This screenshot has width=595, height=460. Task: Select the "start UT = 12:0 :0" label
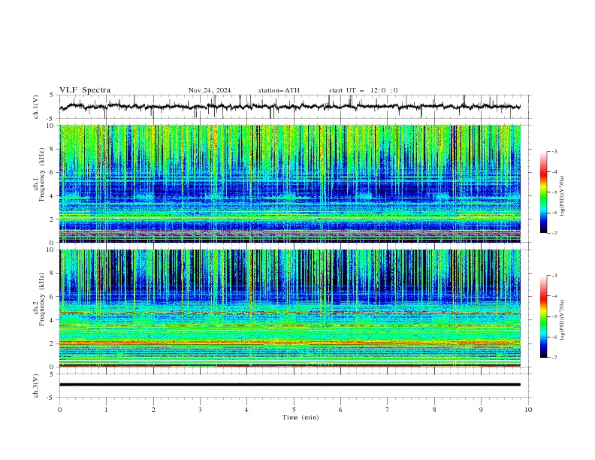[363, 90]
